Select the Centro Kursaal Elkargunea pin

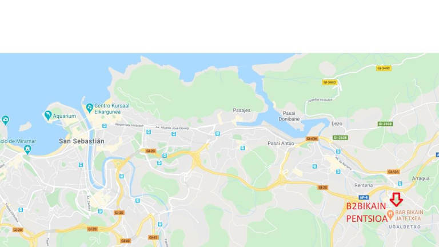89,108
